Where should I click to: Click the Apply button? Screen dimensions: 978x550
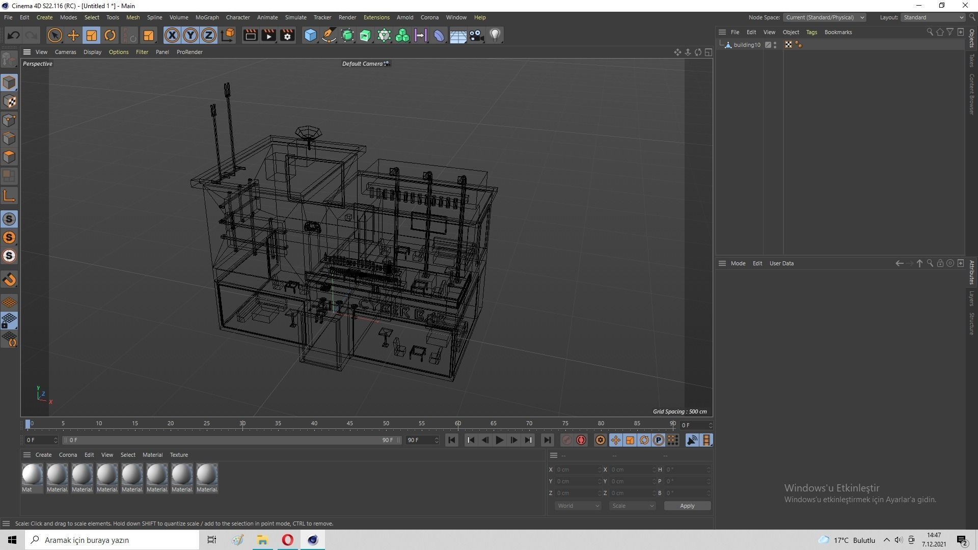(687, 506)
